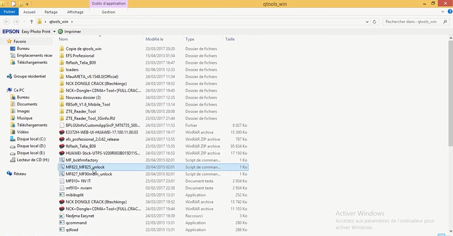Go up one folder level arrow
This screenshot has height=236, width=453.
click(31, 21)
